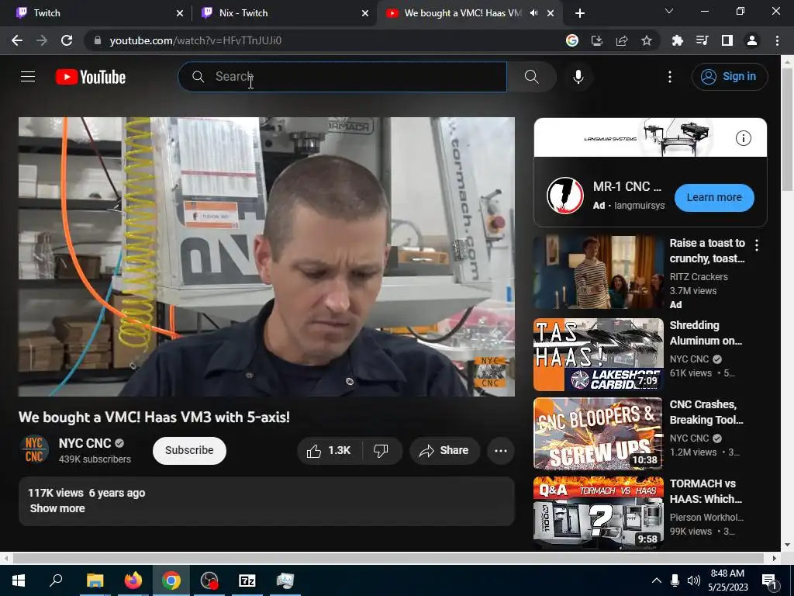Switch to the Nix - Twitch tab

click(284, 13)
